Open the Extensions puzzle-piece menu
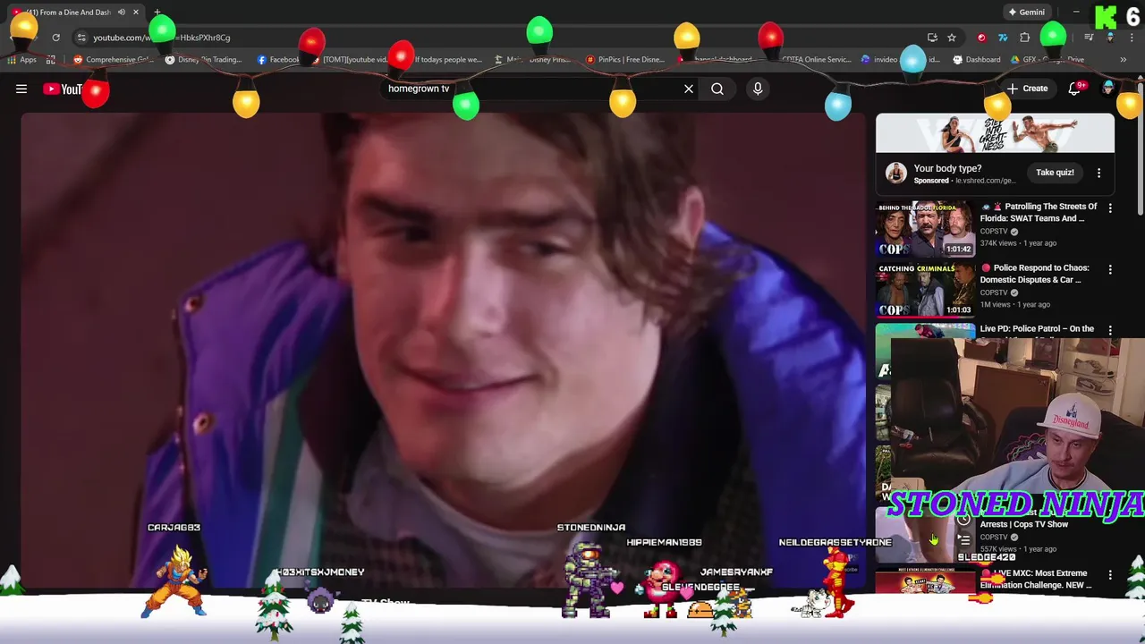 tap(1025, 38)
